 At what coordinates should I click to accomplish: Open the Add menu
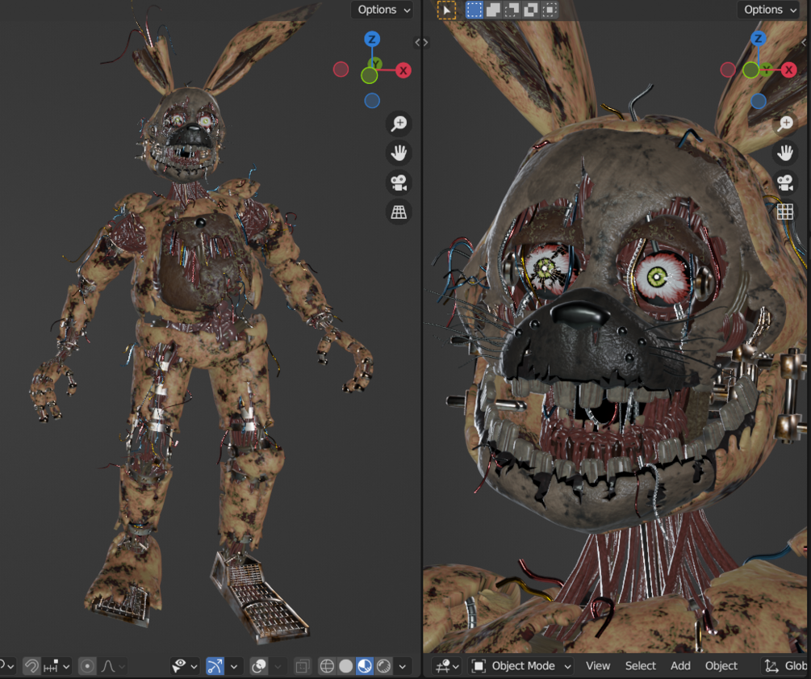(680, 666)
